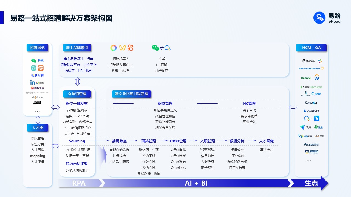Click the 数字化招聘过程管理 label button
Screen dimensions: 351x197
[x=132, y=94]
